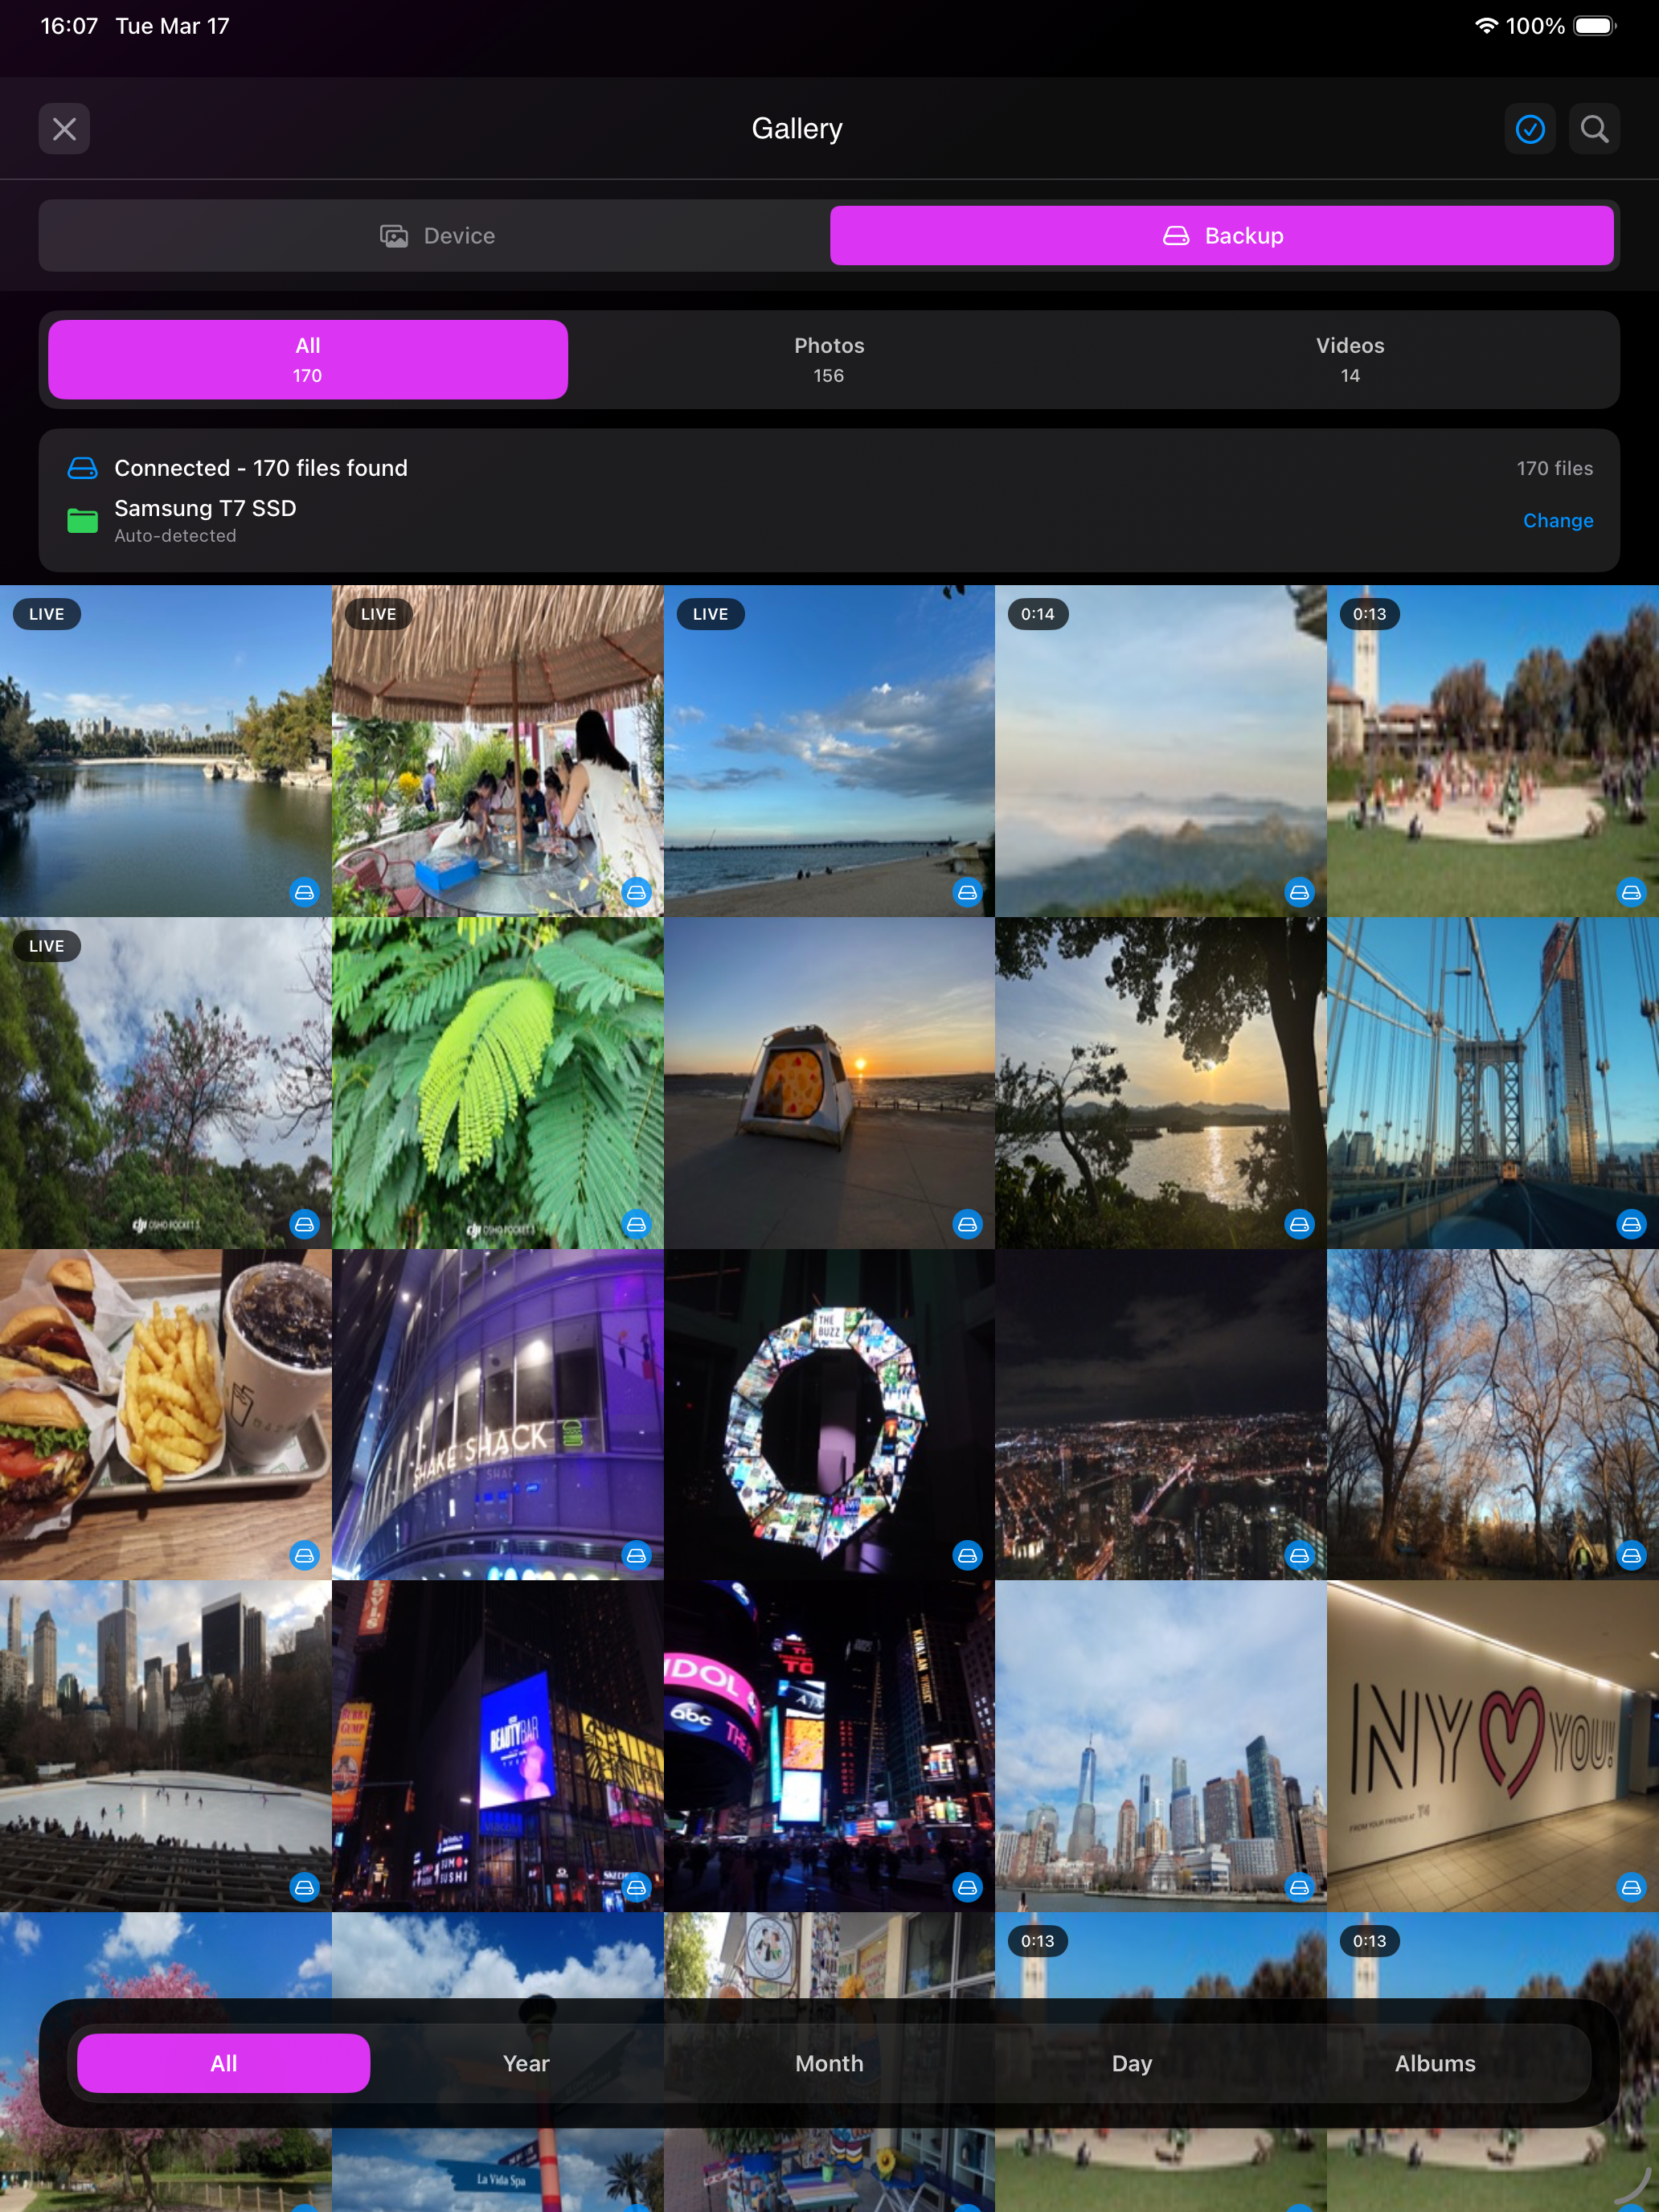The height and width of the screenshot is (2212, 1659).
Task: Open search with the magnifying glass icon
Action: (x=1594, y=129)
